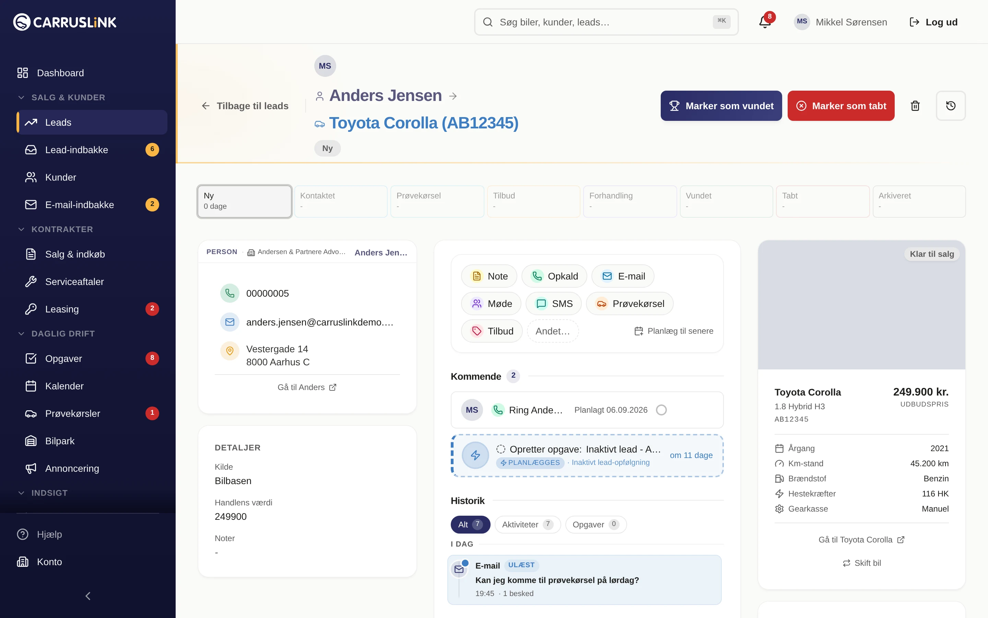988x618 pixels.
Task: Click Planlæg til senere
Action: [x=674, y=331]
